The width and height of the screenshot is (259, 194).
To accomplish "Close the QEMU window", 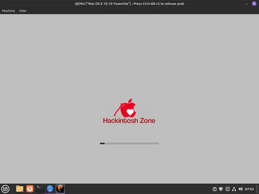I will [254, 4].
